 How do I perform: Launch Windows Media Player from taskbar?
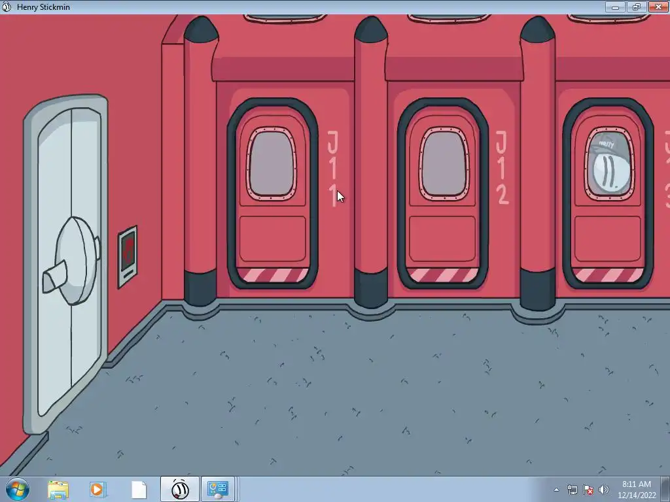[x=98, y=490]
